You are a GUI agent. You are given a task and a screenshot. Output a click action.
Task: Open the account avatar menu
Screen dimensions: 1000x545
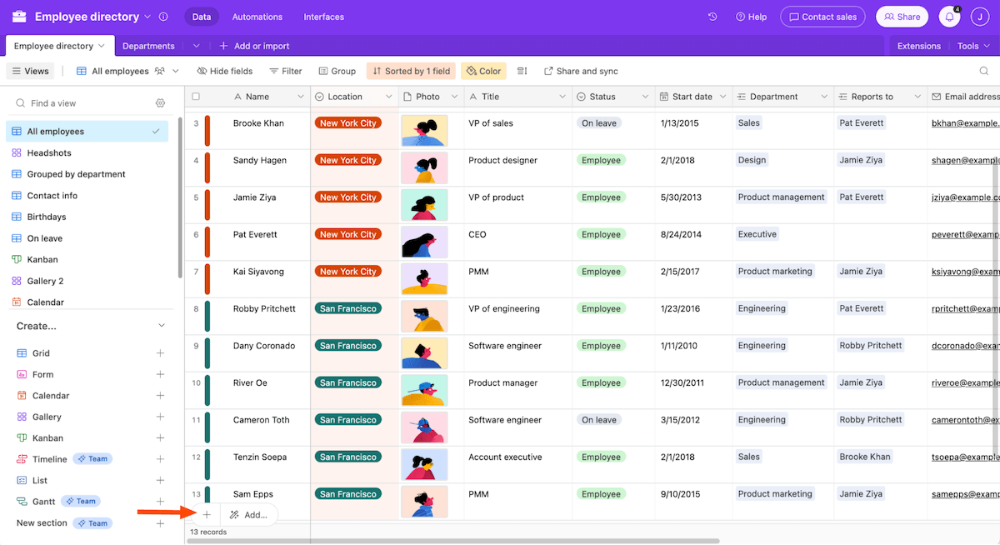click(979, 16)
